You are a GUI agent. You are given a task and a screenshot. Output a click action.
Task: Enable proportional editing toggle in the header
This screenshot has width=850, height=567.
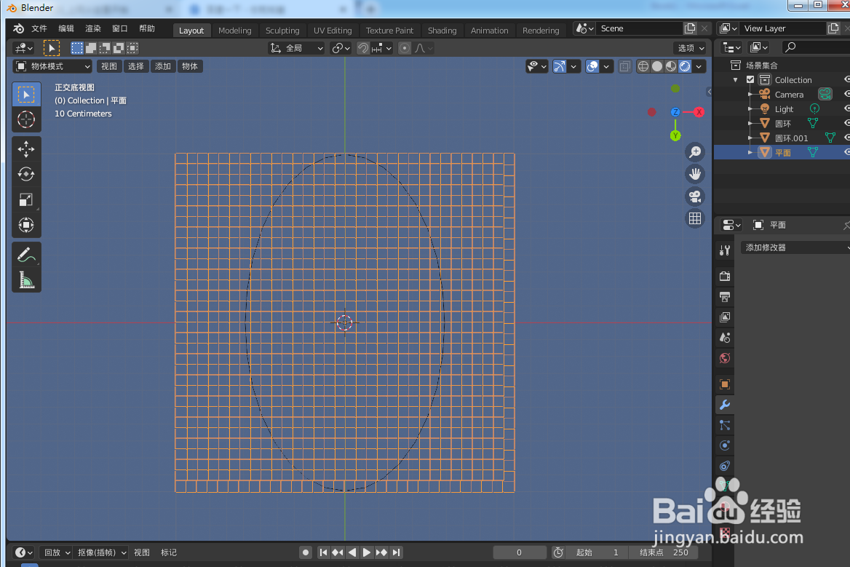point(405,48)
